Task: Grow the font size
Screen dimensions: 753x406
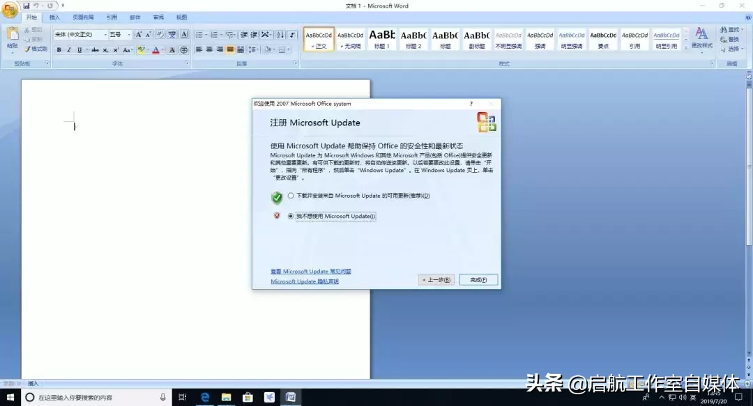Action: pos(139,33)
